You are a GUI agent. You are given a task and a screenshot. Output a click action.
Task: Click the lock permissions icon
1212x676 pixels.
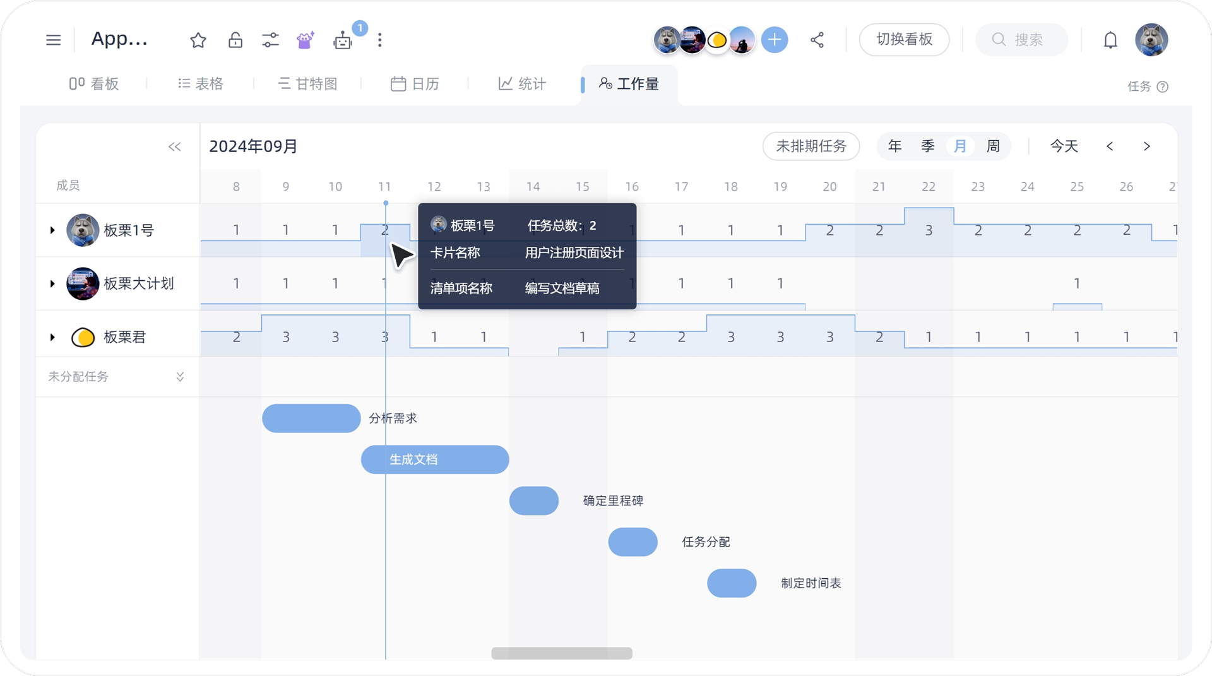pyautogui.click(x=235, y=40)
